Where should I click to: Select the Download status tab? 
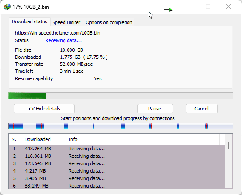[30, 21]
